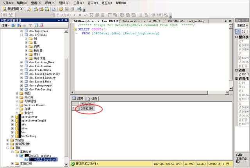250x168 pixels.
Task: Click the Refresh icon in Object Explorer
Action: pyautogui.click(x=36, y=25)
